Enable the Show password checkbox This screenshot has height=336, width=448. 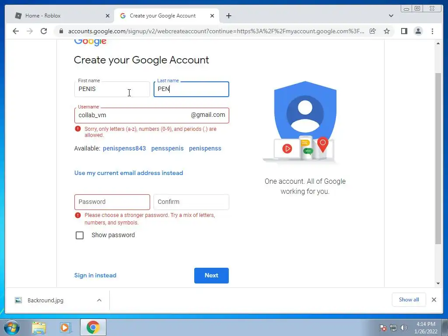coord(80,235)
